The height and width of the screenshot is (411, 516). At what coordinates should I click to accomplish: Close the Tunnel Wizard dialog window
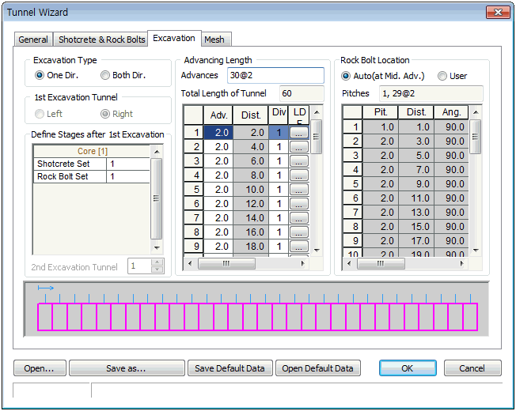click(496, 12)
